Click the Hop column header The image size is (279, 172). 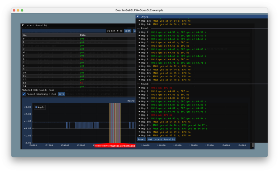[x=25, y=35]
